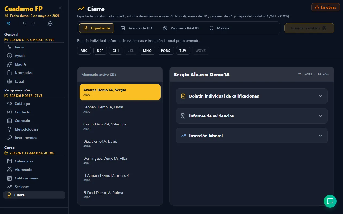The width and height of the screenshot is (343, 214).
Task: Click the Currículo grid icon
Action: pyautogui.click(x=9, y=121)
